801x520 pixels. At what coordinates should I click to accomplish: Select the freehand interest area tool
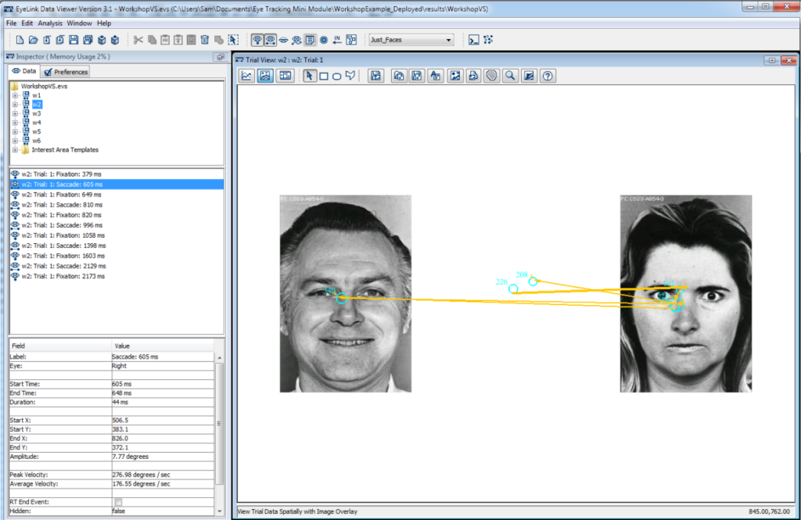click(350, 75)
